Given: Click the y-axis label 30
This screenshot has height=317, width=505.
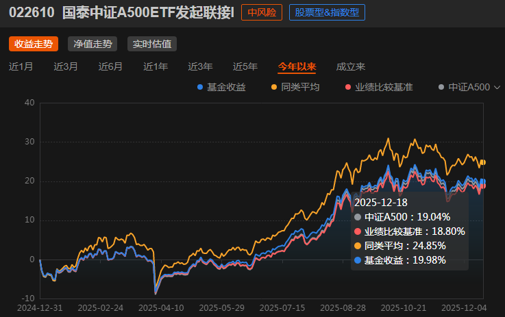Looking at the screenshot, I should 29,142.
